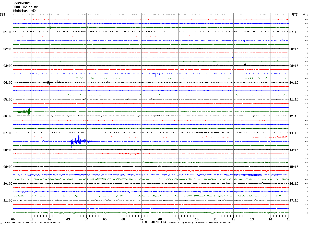The image size is (309, 226).
Task: Click the 11:15 UTC time label
Action: 294,99
